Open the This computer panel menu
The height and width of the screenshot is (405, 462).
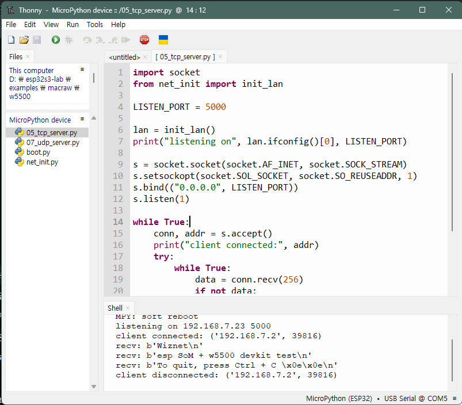pos(82,70)
